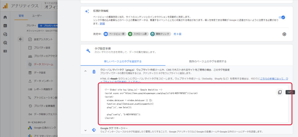This screenshot has width=298, height=137.
Task: Click the ページビュー数 chip
Action: pyautogui.click(x=115, y=34)
